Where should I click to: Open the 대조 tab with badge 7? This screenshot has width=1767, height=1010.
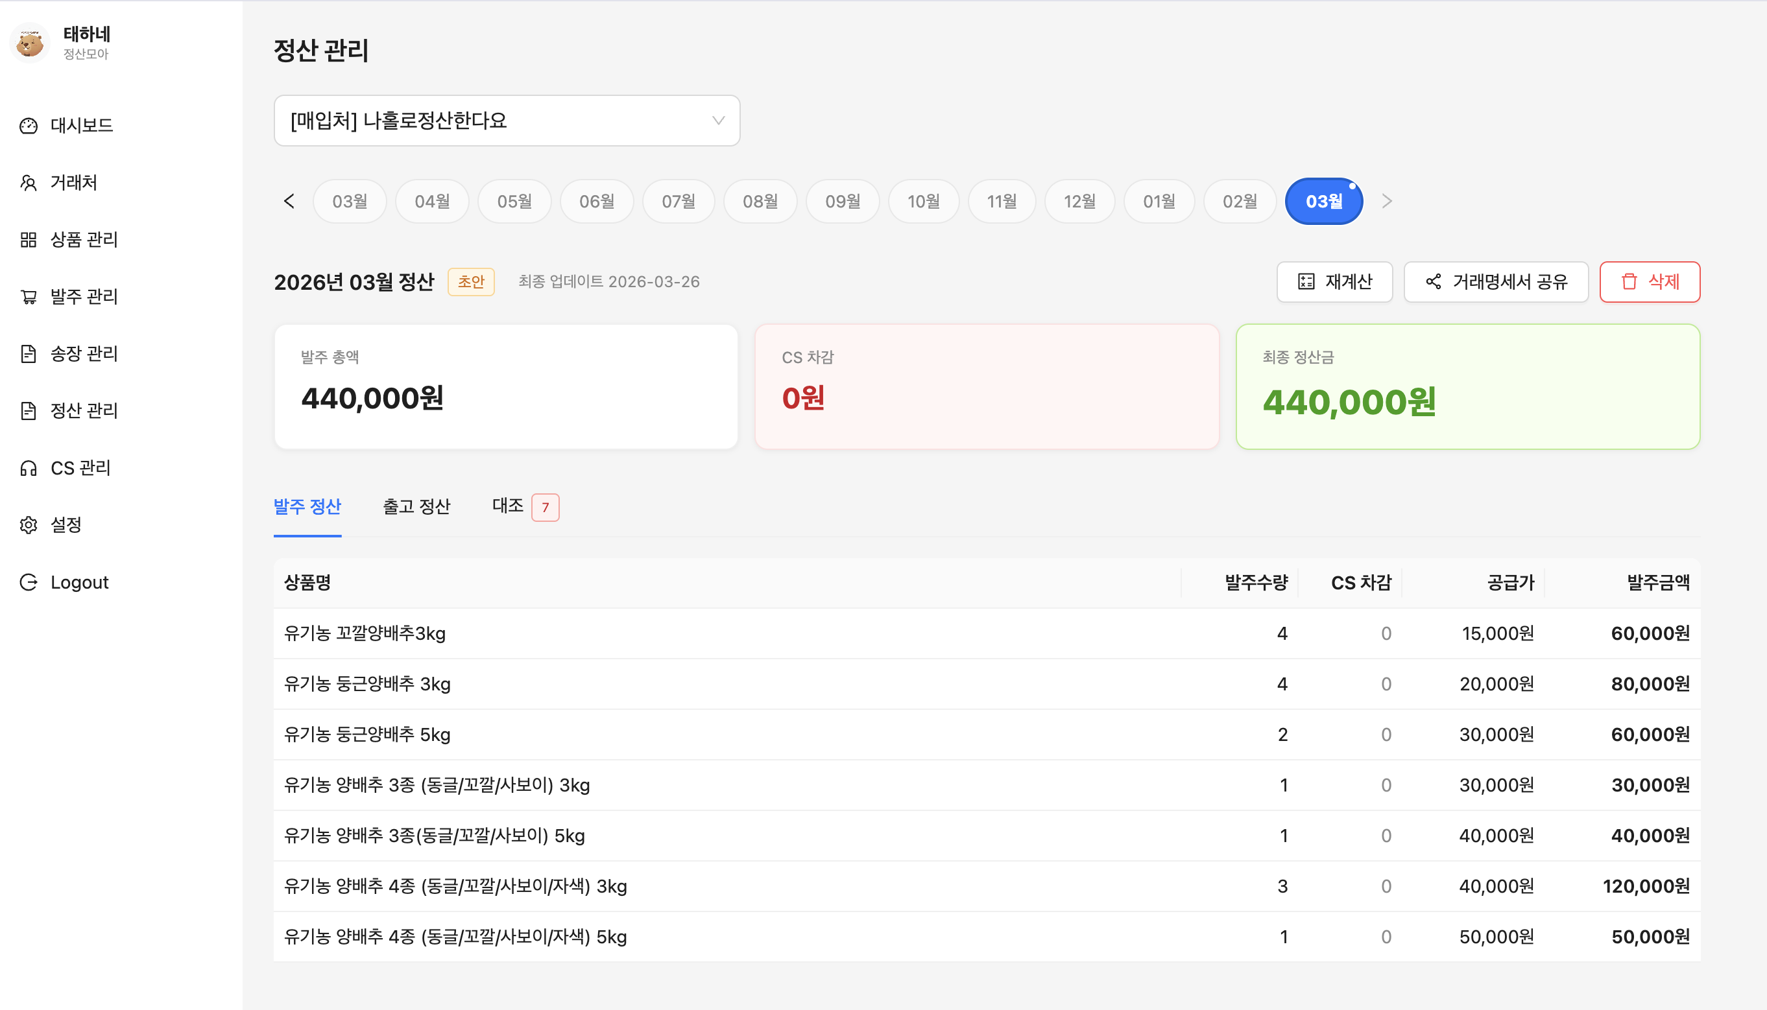pos(525,506)
